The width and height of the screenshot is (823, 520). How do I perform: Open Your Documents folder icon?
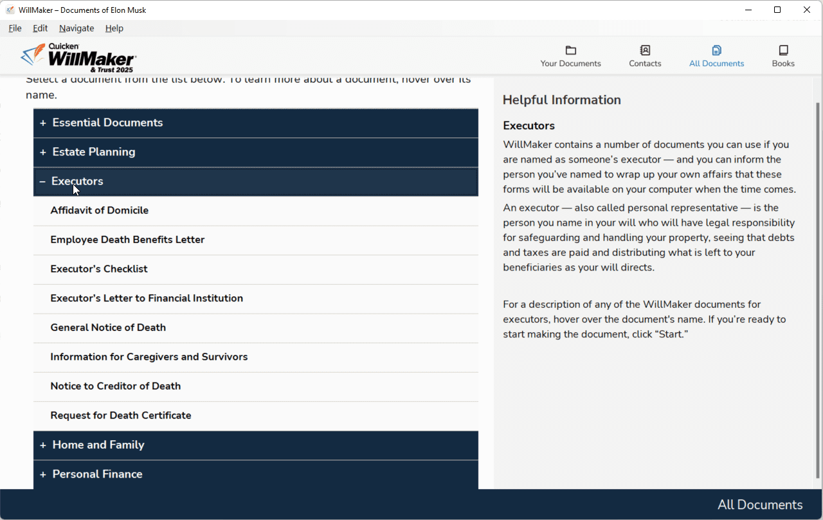(570, 51)
